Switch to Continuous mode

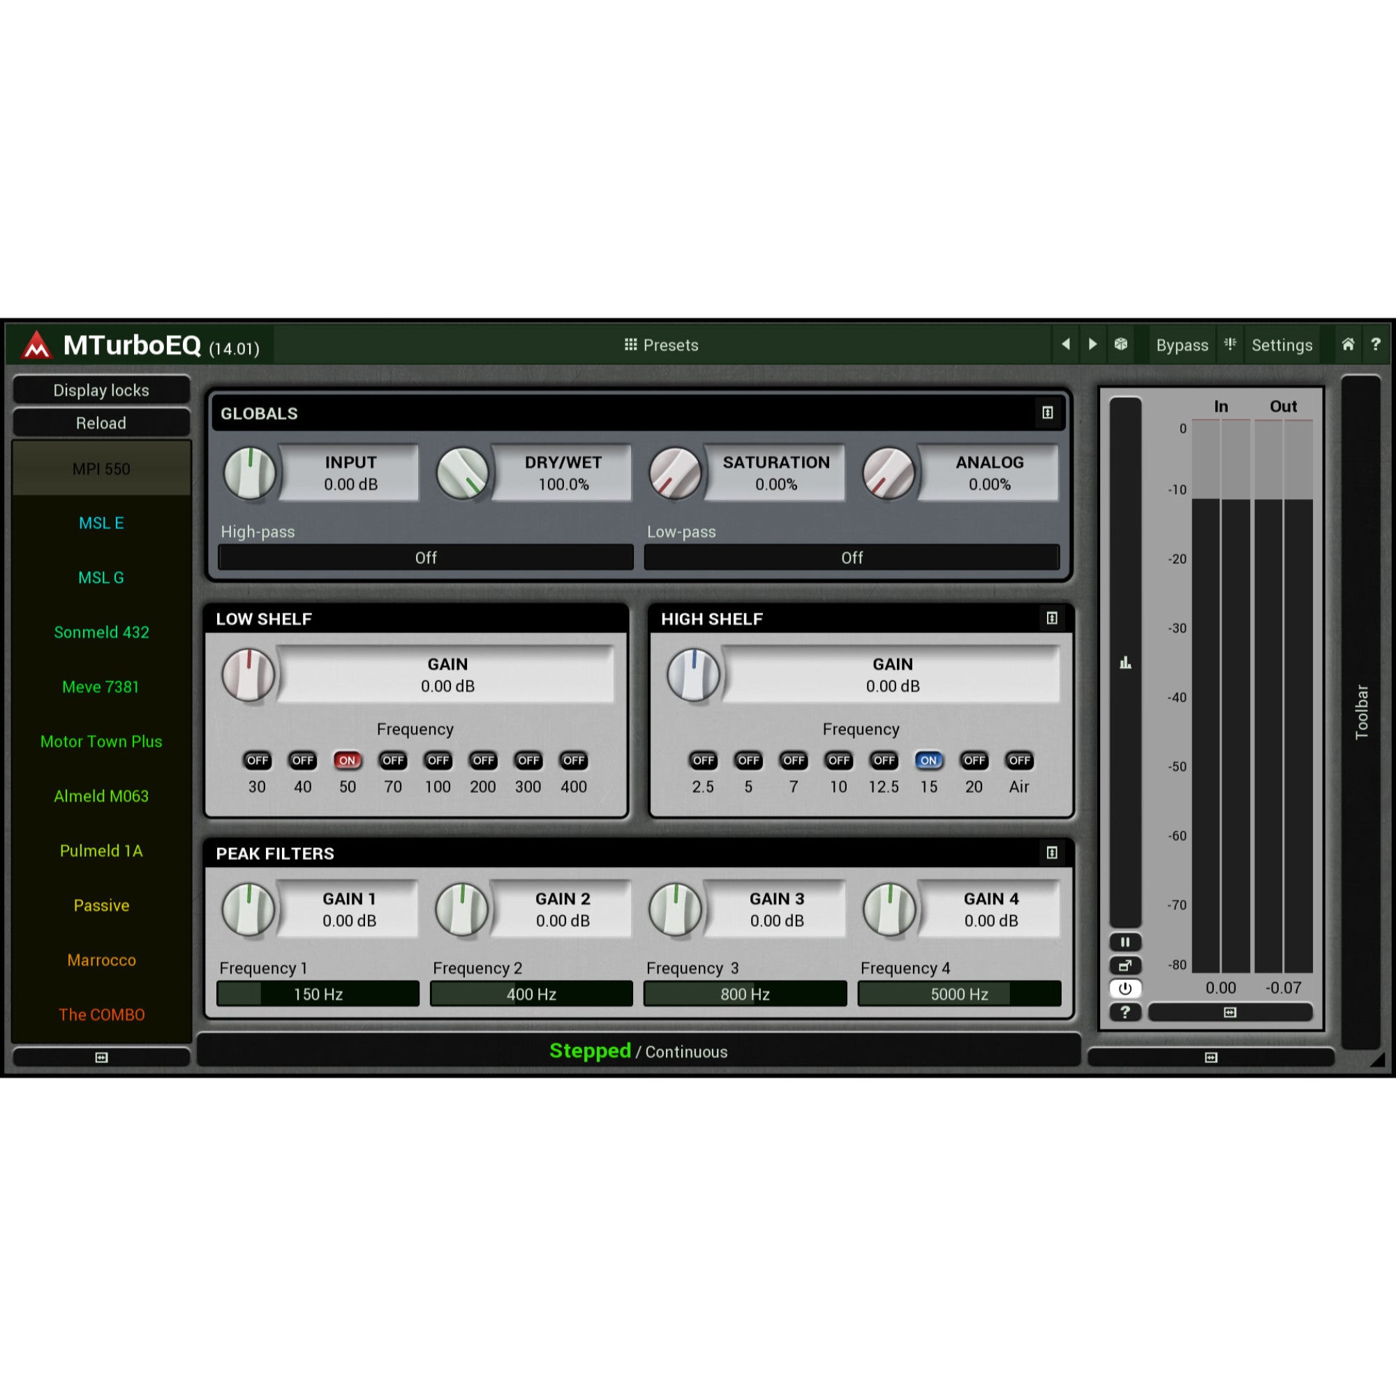click(x=686, y=1052)
